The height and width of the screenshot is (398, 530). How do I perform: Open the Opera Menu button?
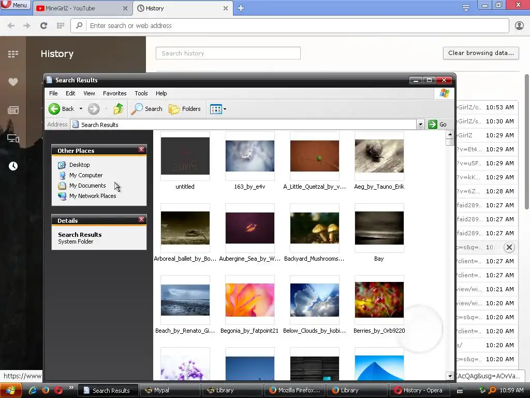(15, 5)
